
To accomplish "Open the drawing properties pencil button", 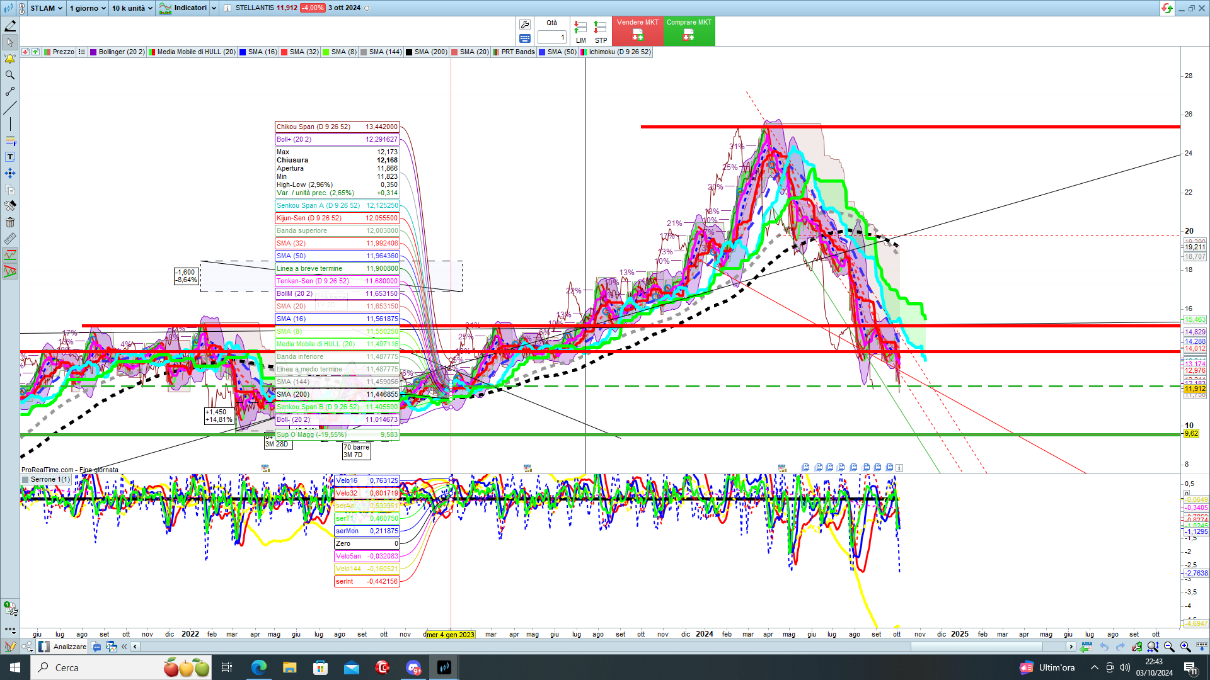I will [x=10, y=647].
